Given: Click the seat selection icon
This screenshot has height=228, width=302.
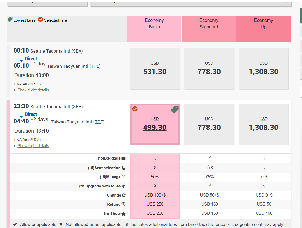Looking at the screenshot, I should (123, 168).
